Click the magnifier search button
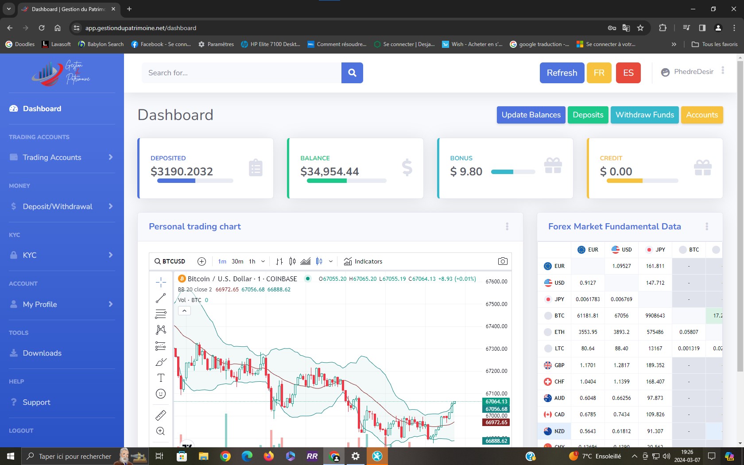 pyautogui.click(x=352, y=73)
